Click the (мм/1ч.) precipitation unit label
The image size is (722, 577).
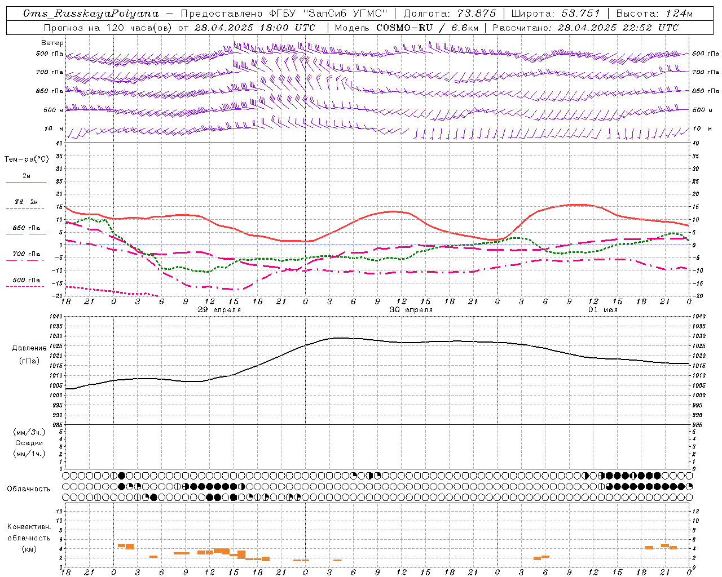29,454
